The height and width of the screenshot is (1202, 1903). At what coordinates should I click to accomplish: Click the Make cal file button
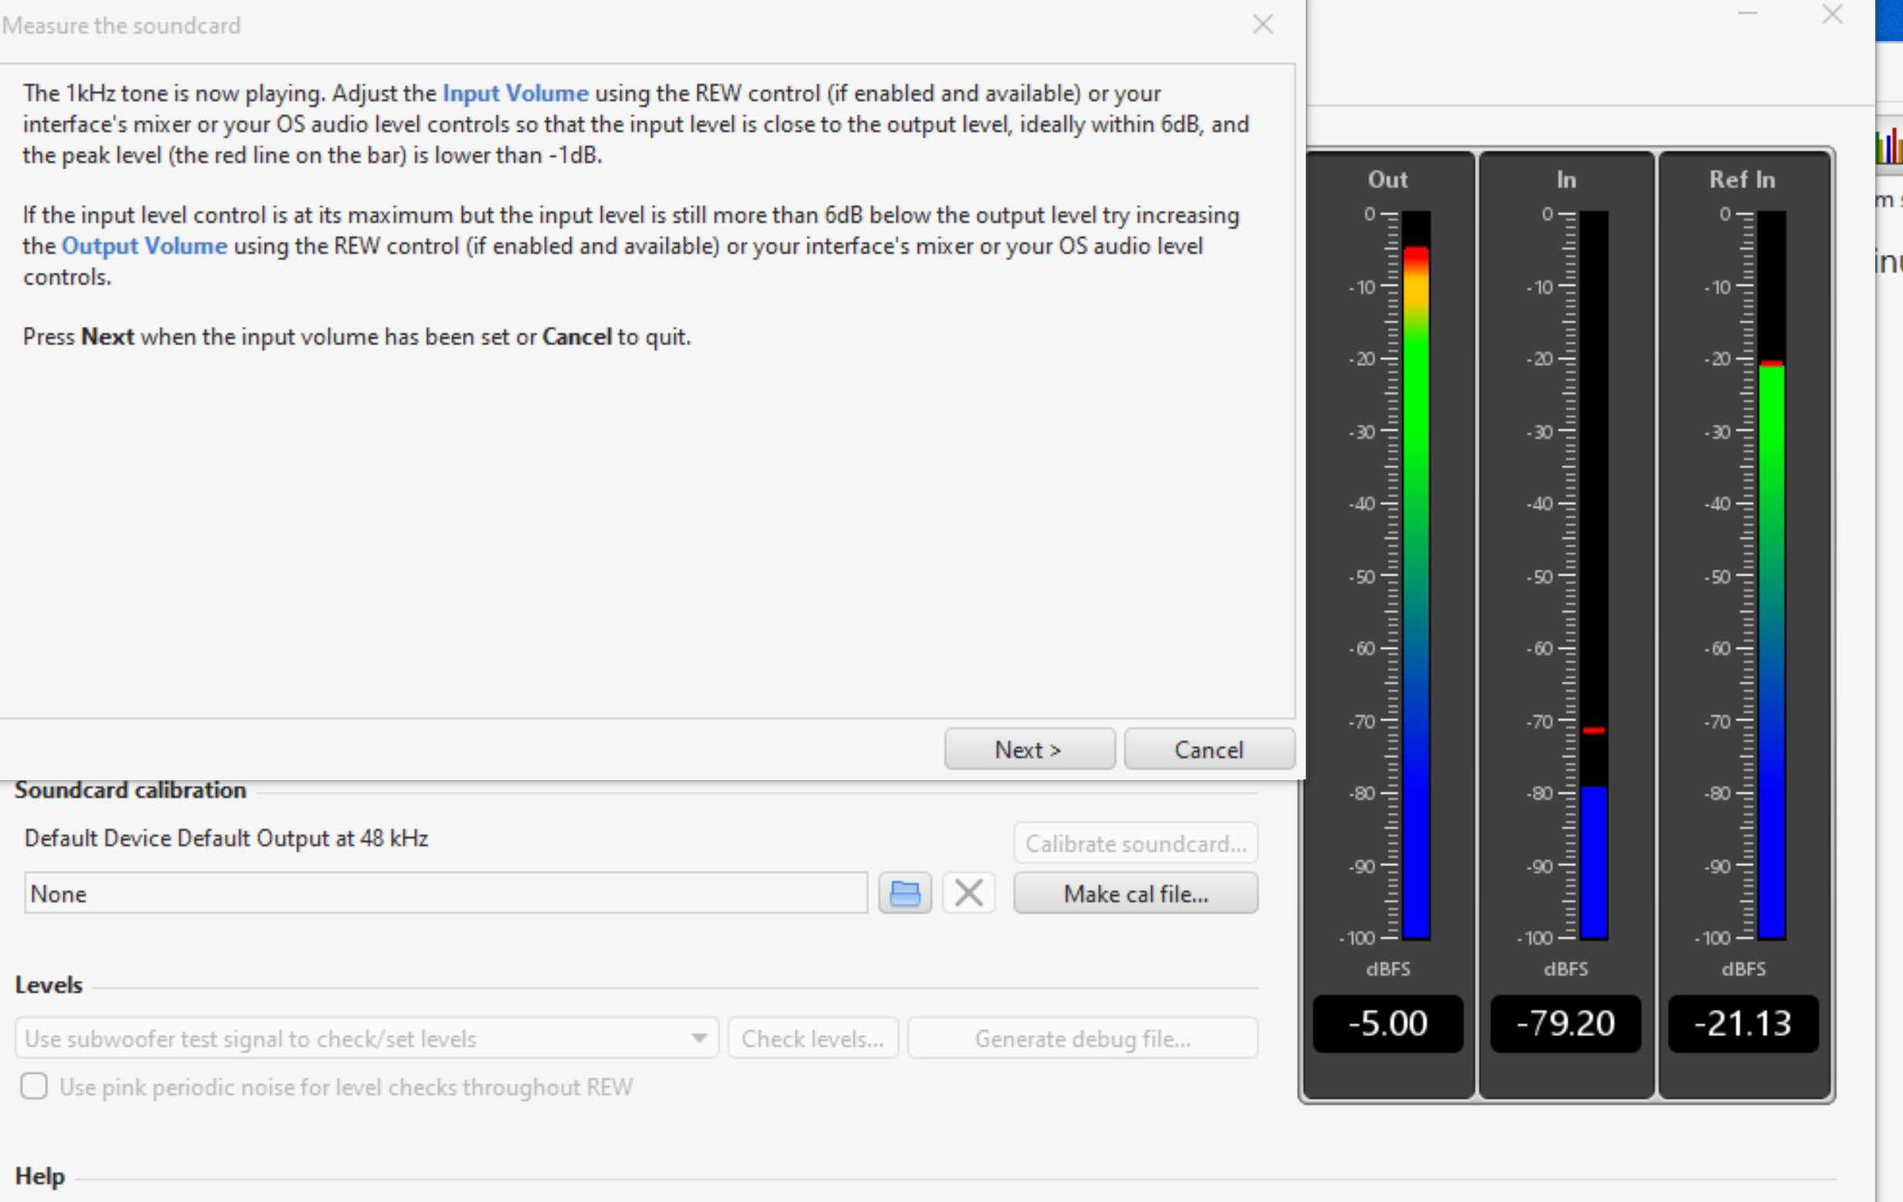click(x=1135, y=894)
